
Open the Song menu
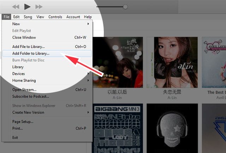pyautogui.click(x=28, y=17)
